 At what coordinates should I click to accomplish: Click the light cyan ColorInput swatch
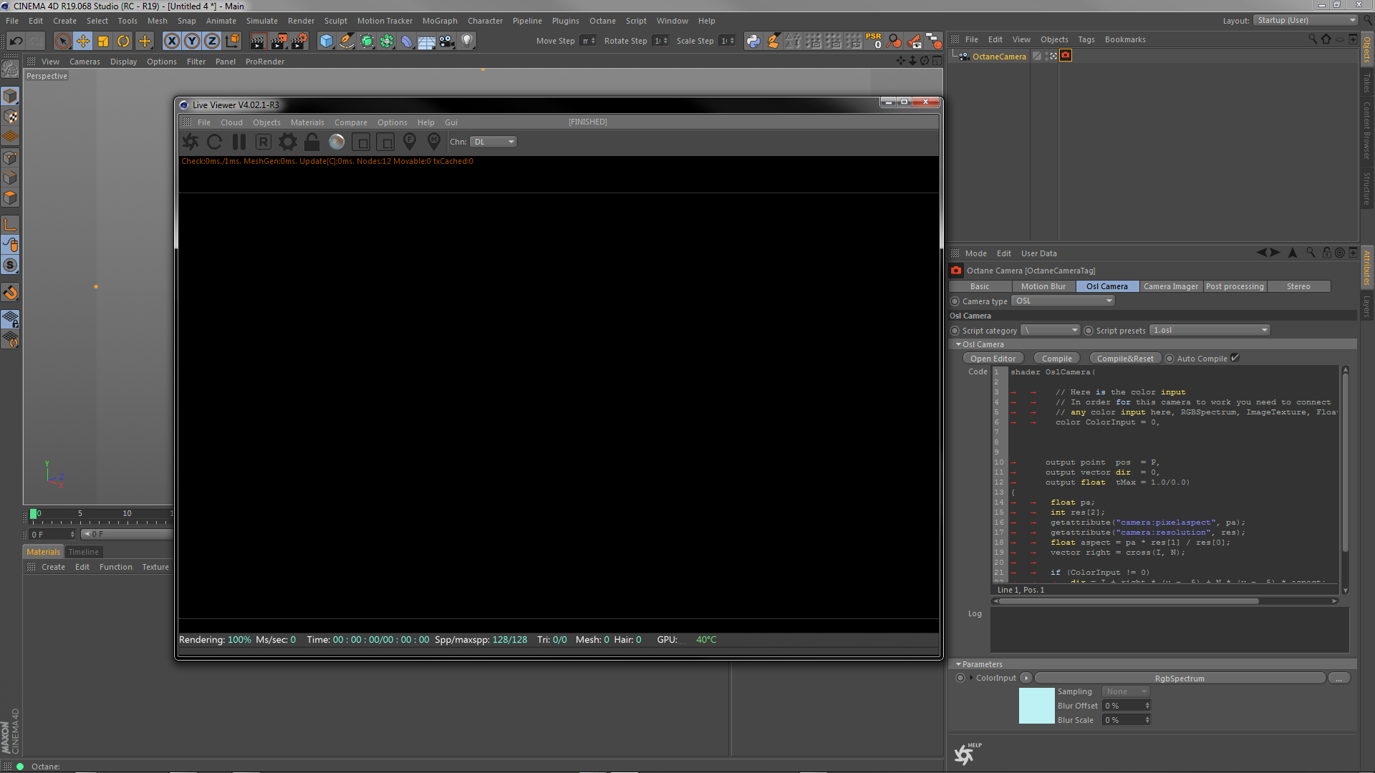[x=1036, y=706]
